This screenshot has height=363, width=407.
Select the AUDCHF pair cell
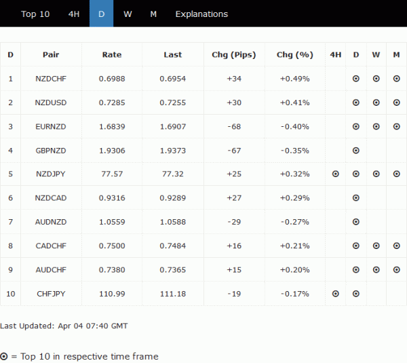pos(51,270)
